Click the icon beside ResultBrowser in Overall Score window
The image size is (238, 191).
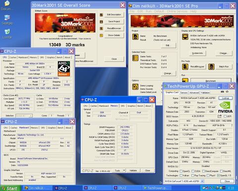pos(101,28)
